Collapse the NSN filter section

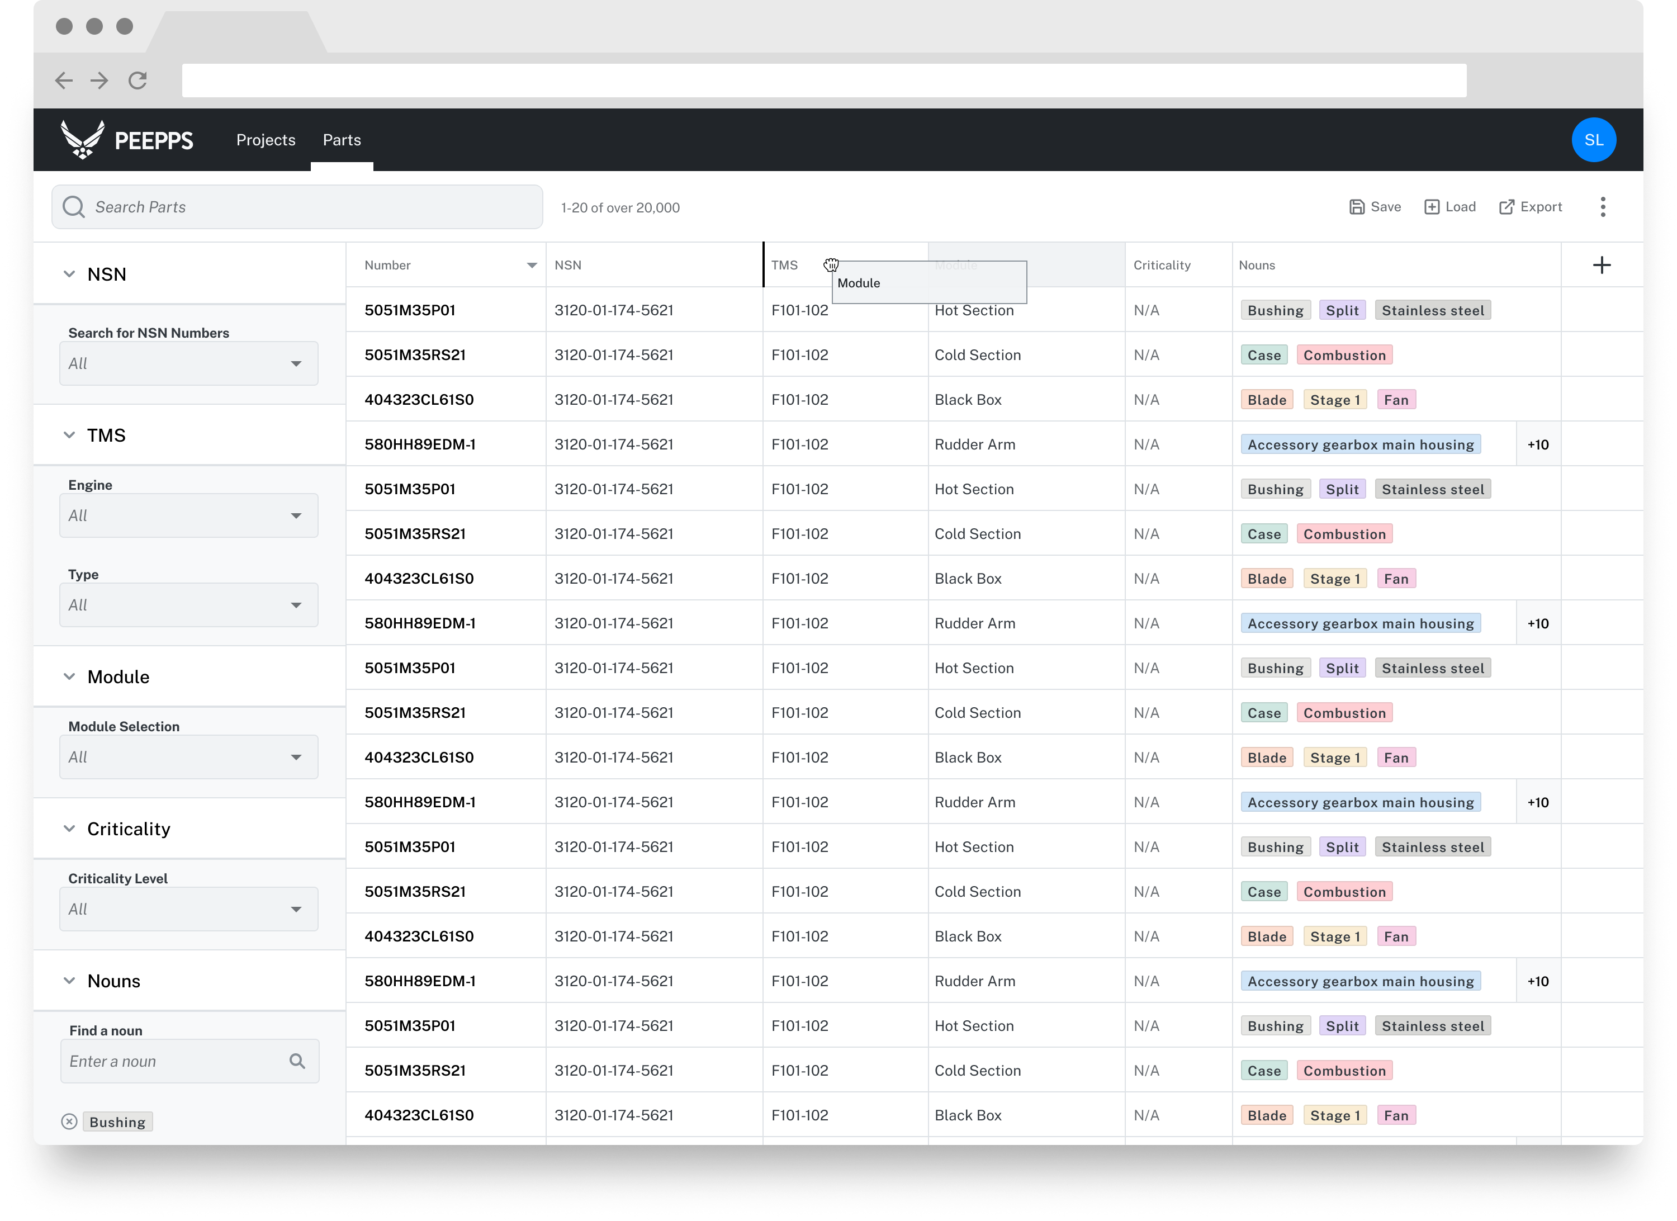[69, 275]
